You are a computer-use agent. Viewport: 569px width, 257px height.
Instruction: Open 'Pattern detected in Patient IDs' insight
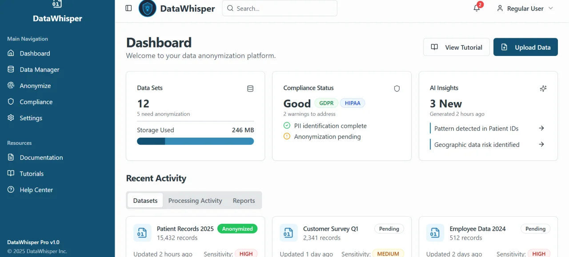click(477, 128)
